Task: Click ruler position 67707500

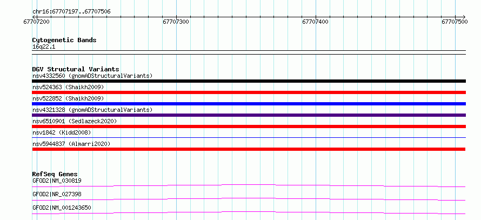Action: pos(455,22)
